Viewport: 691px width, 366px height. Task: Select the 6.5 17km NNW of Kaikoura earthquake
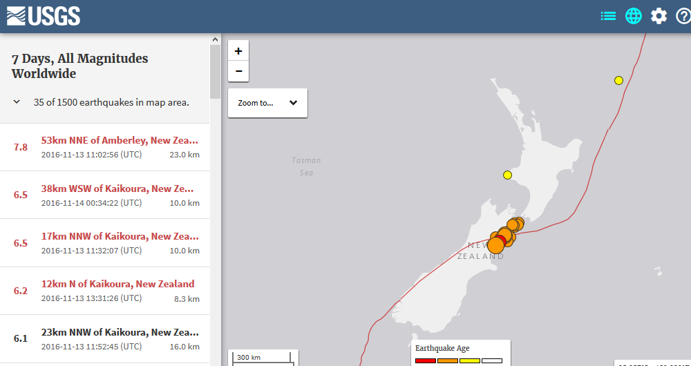pyautogui.click(x=104, y=242)
